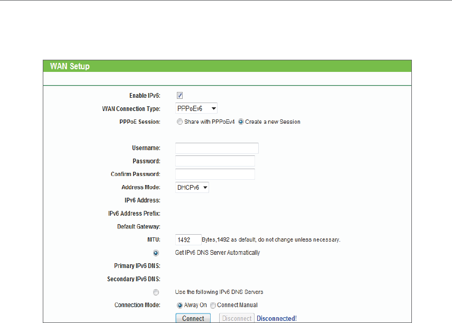This screenshot has width=452, height=323.
Task: Click the Default Gateway label
Action: click(139, 227)
